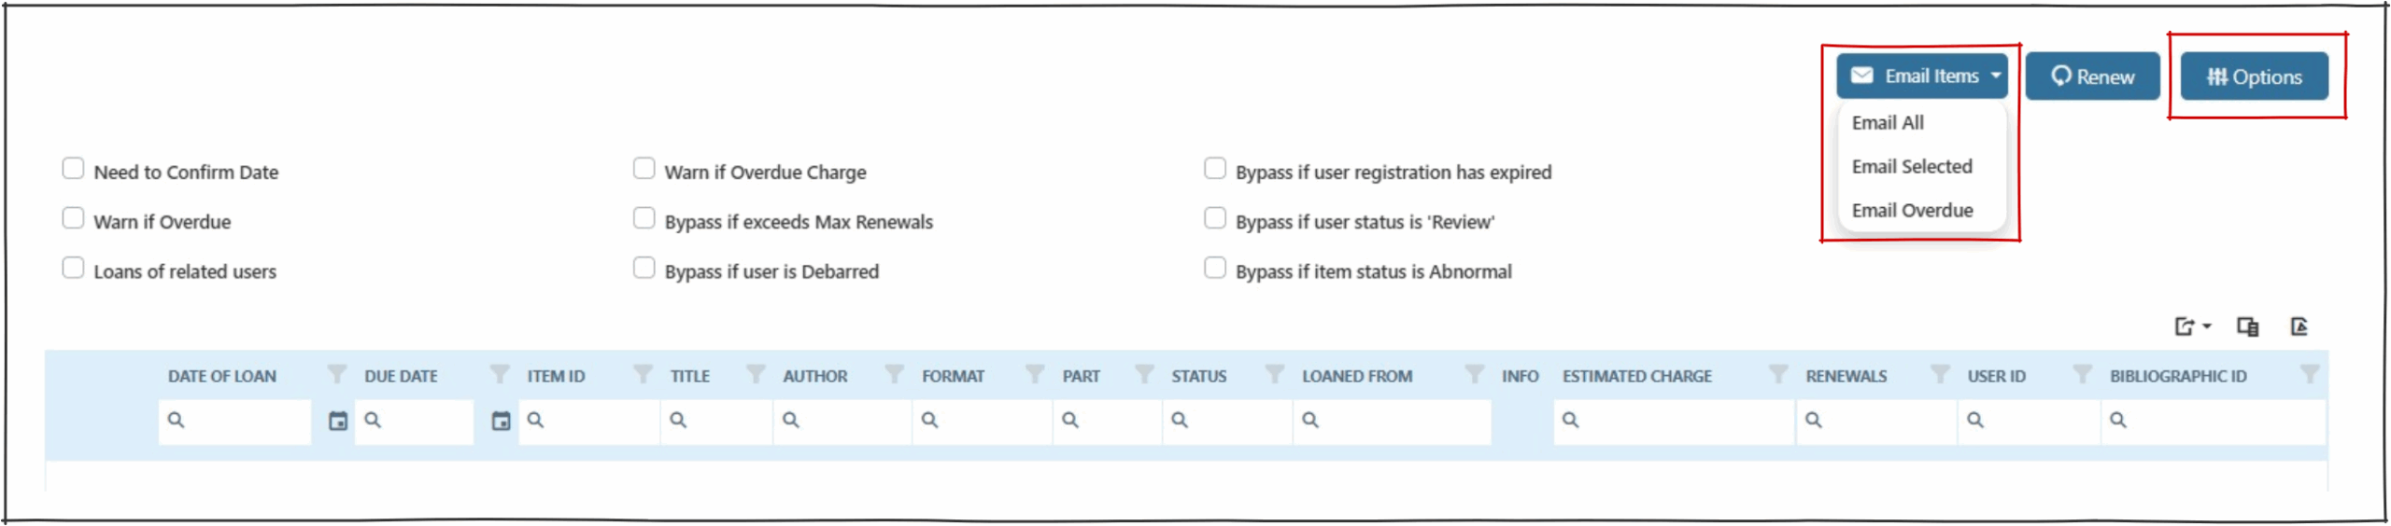This screenshot has height=526, width=2391.
Task: Collapse the Email Items dropdown button
Action: tap(1921, 76)
